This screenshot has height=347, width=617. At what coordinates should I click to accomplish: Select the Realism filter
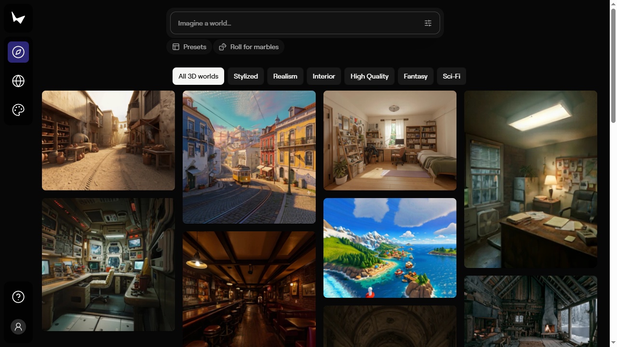click(x=285, y=76)
